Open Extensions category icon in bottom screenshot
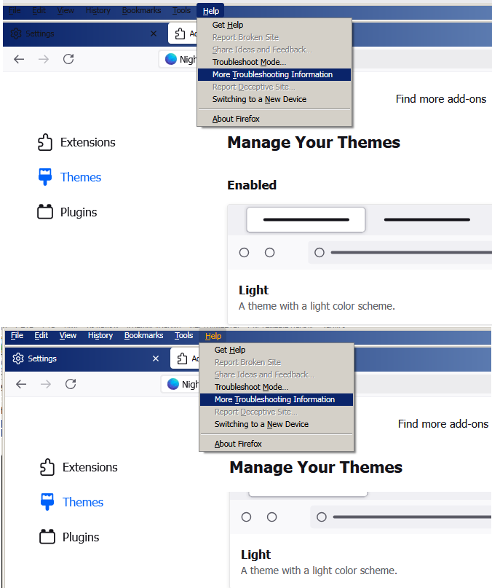This screenshot has height=588, width=492. click(x=47, y=467)
